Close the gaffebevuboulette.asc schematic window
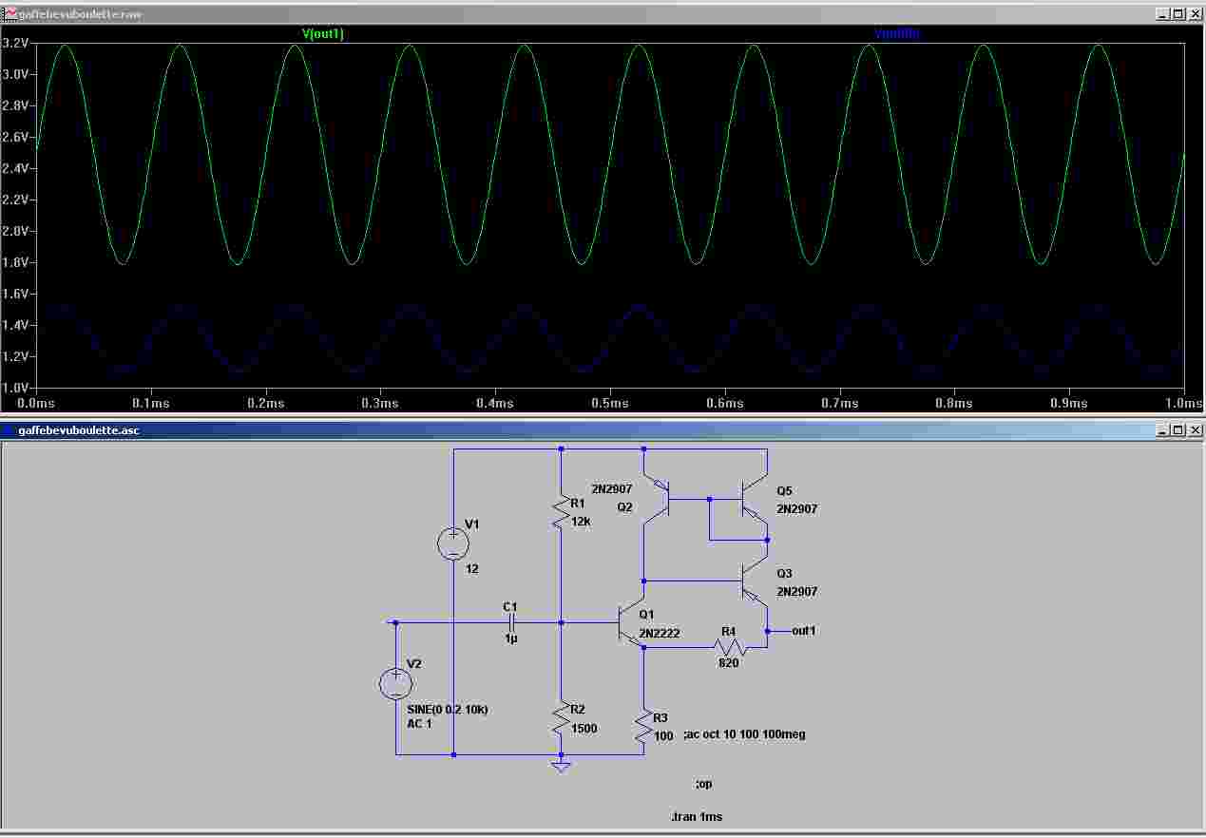The height and width of the screenshot is (838, 1206). point(1195,430)
